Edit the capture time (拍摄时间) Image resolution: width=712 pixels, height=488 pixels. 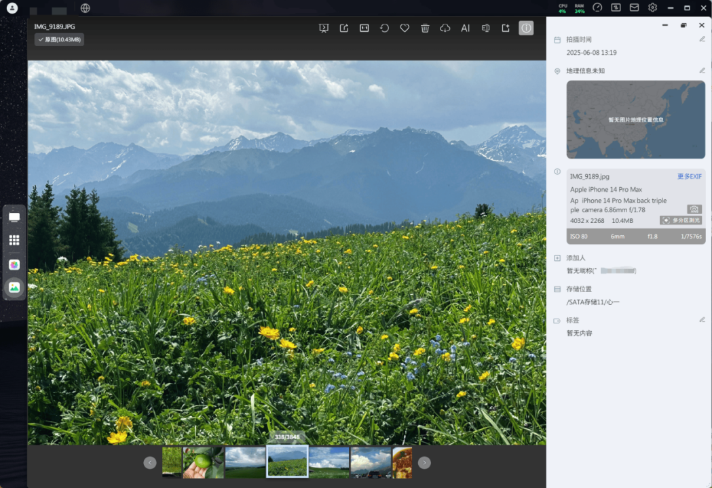pyautogui.click(x=702, y=39)
